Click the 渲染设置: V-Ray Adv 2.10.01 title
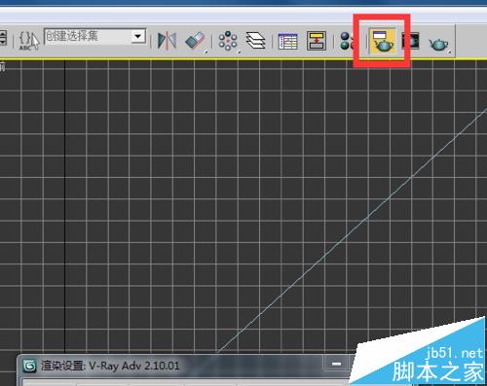This screenshot has height=386, width=487. [110, 366]
